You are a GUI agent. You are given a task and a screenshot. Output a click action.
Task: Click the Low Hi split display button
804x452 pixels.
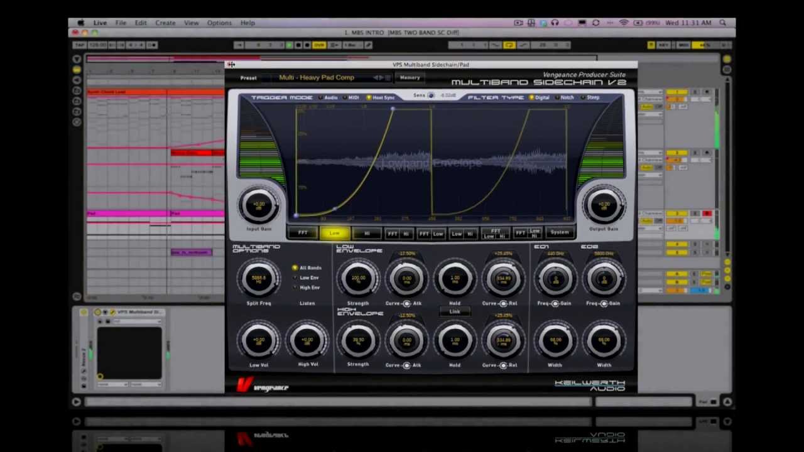point(463,234)
